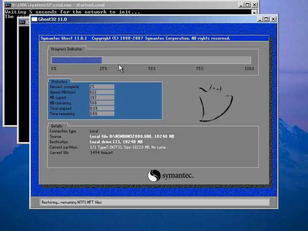Viewport: 308px width, 231px height.
Task: Click the Ghost32 11.0 title bar text
Action: [52, 19]
